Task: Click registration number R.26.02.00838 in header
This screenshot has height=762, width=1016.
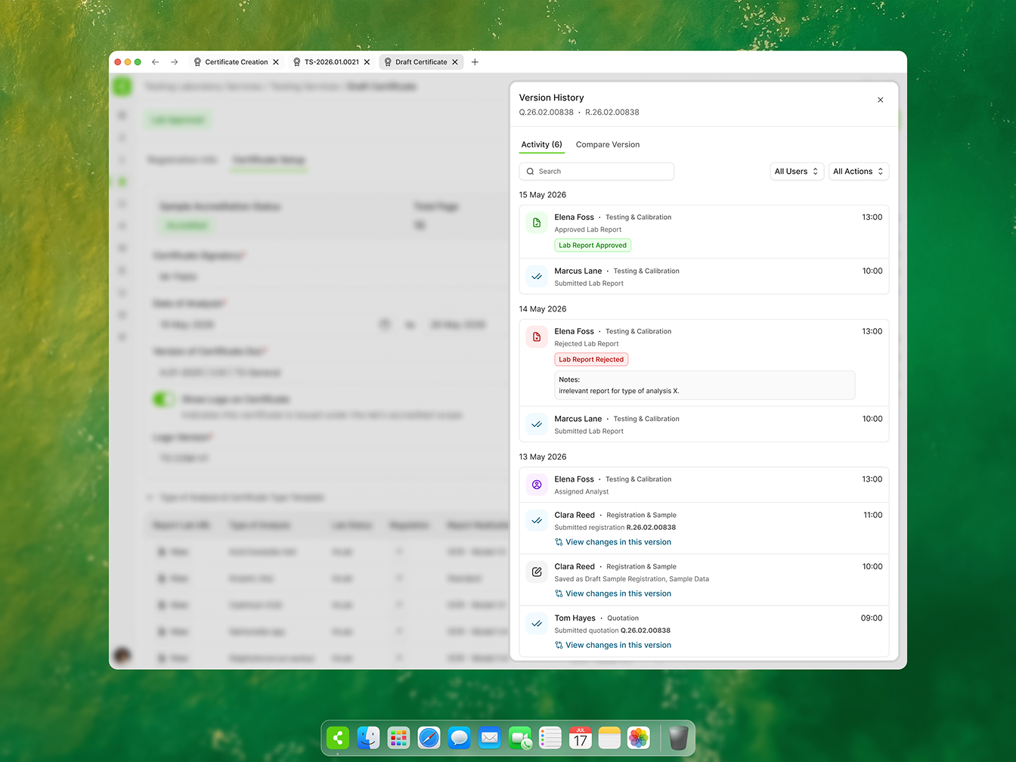Action: point(612,113)
